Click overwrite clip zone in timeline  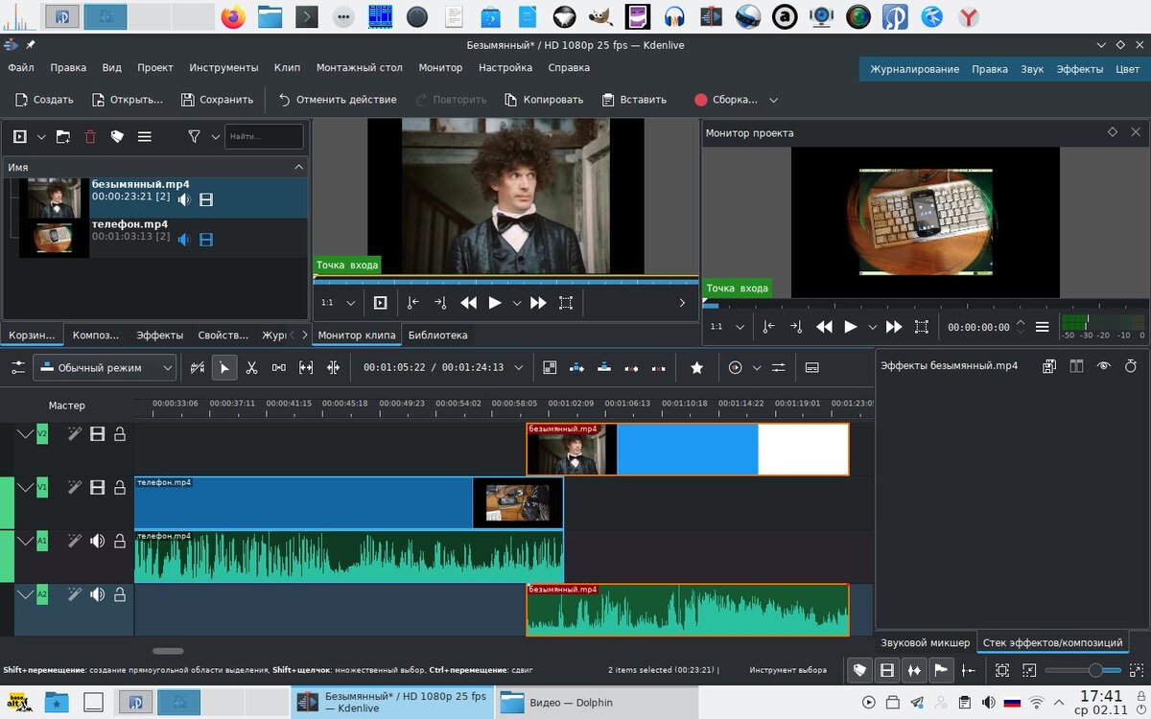[x=604, y=367]
